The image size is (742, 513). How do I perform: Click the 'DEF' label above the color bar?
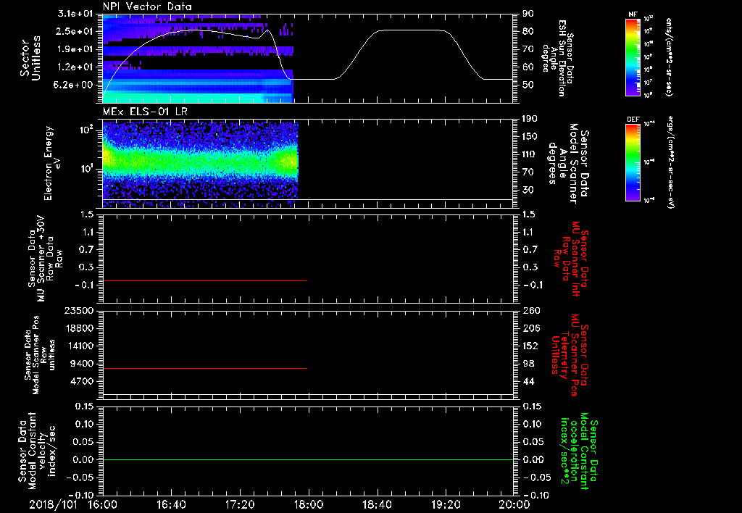click(633, 120)
